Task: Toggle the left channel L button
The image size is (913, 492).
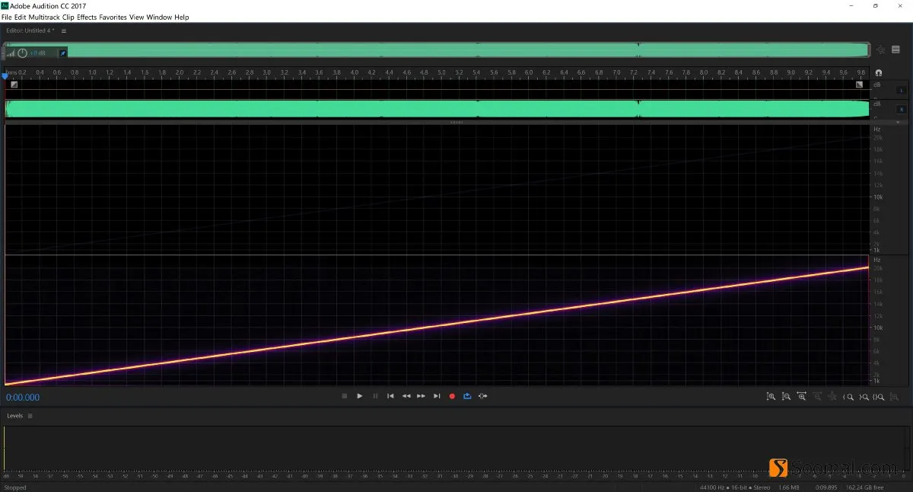Action: tap(902, 90)
